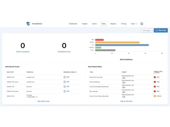The width and height of the screenshot is (170, 127).
Task: Click the 'Scan Type' column header
Action: click(x=10, y=72)
